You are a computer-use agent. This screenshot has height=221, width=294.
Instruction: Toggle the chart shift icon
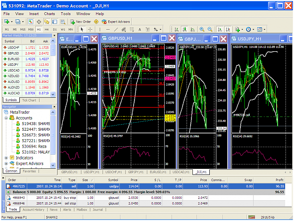228,30
